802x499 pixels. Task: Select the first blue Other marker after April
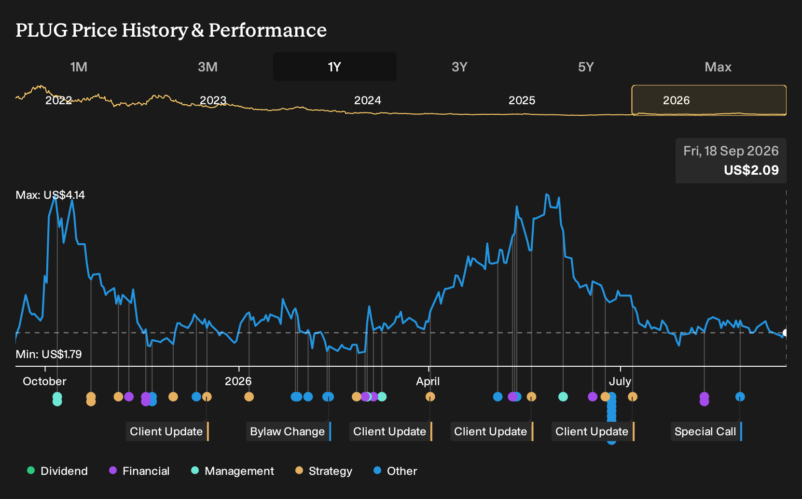pyautogui.click(x=498, y=397)
